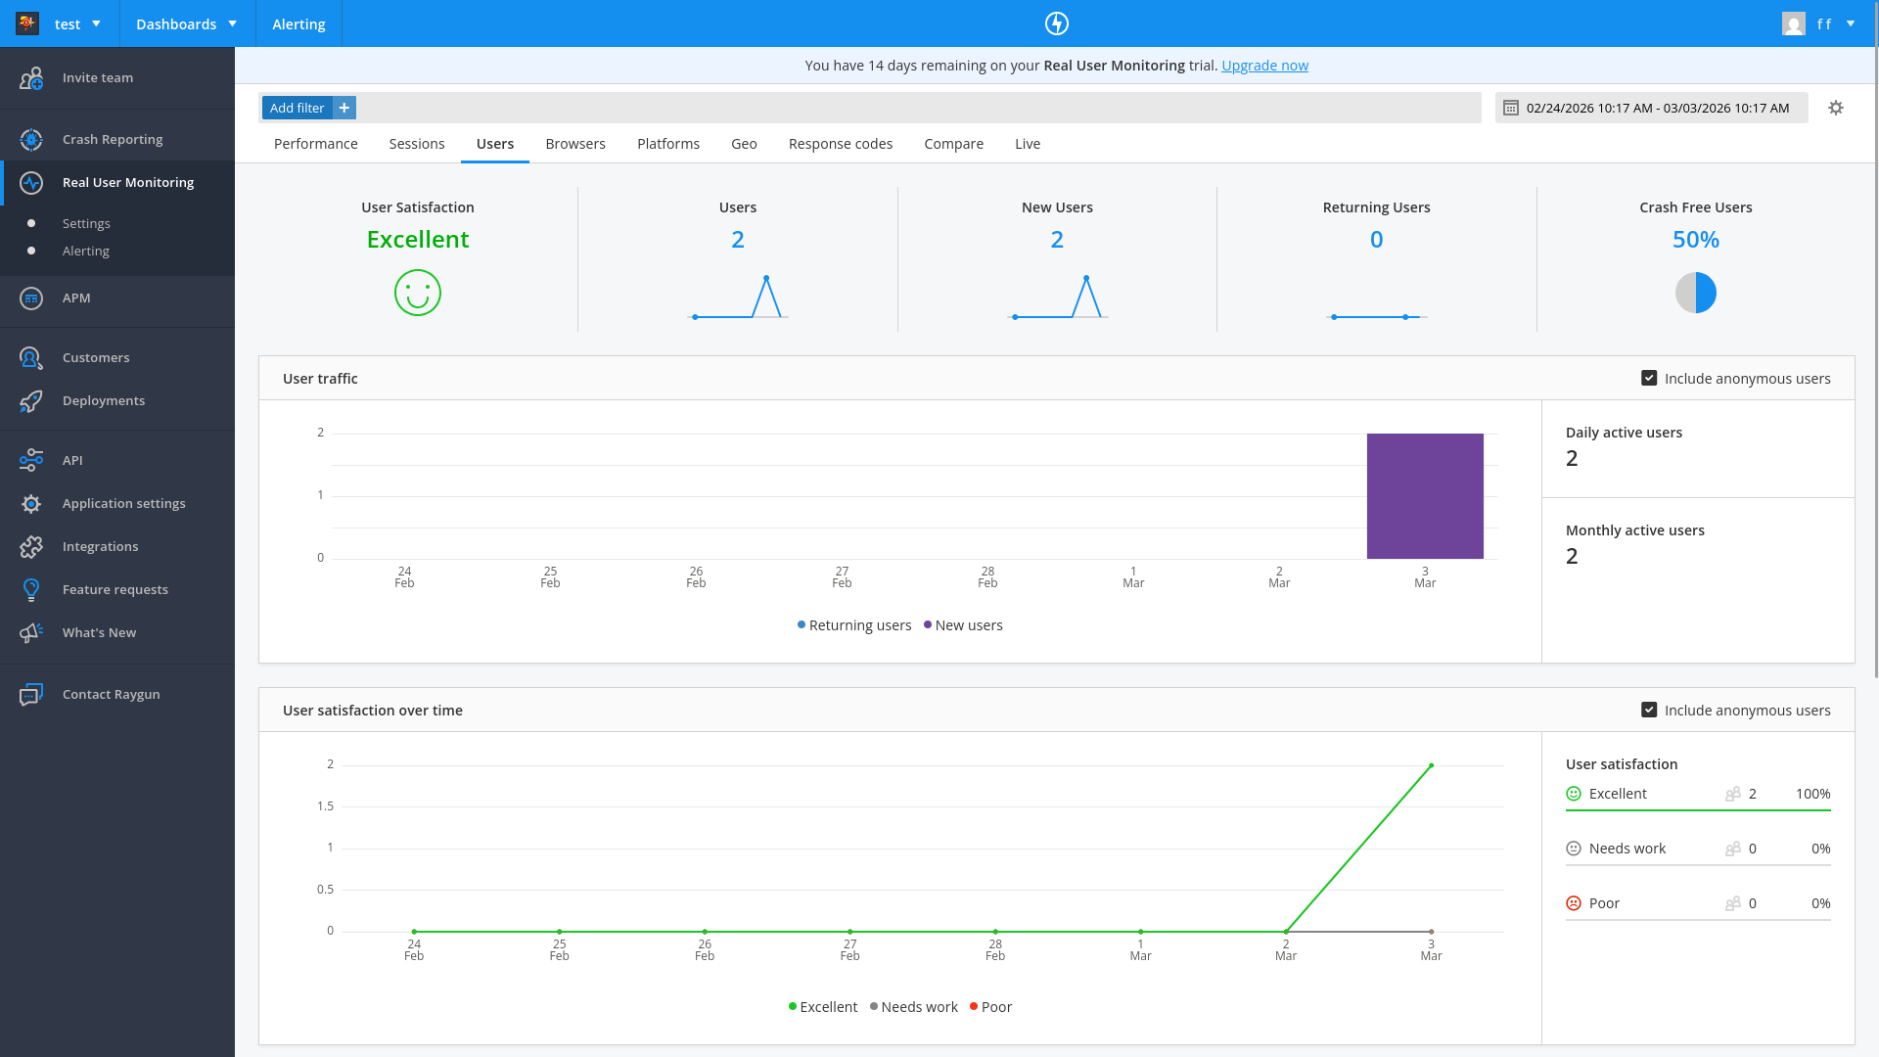This screenshot has width=1879, height=1057.
Task: Uncheck anonymous users in User traffic
Action: click(1649, 379)
